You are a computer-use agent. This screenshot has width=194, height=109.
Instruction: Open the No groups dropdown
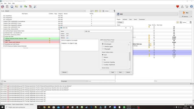[74, 81]
